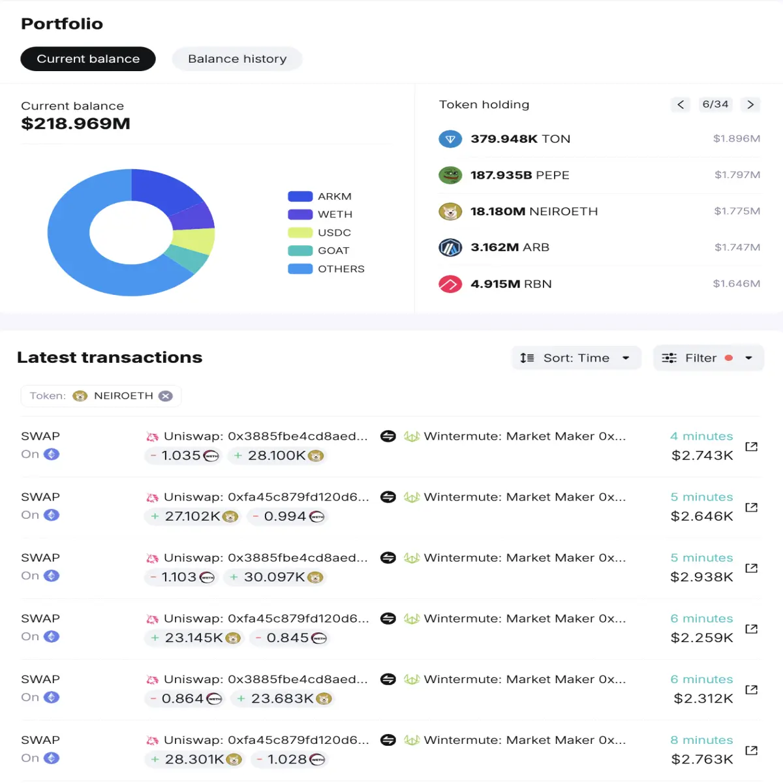Switch to Balance history tab

(x=238, y=59)
